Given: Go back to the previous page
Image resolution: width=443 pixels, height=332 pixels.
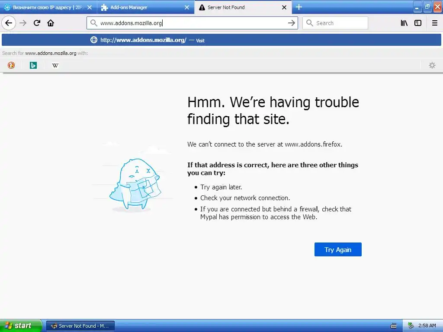Looking at the screenshot, I should pos(9,23).
